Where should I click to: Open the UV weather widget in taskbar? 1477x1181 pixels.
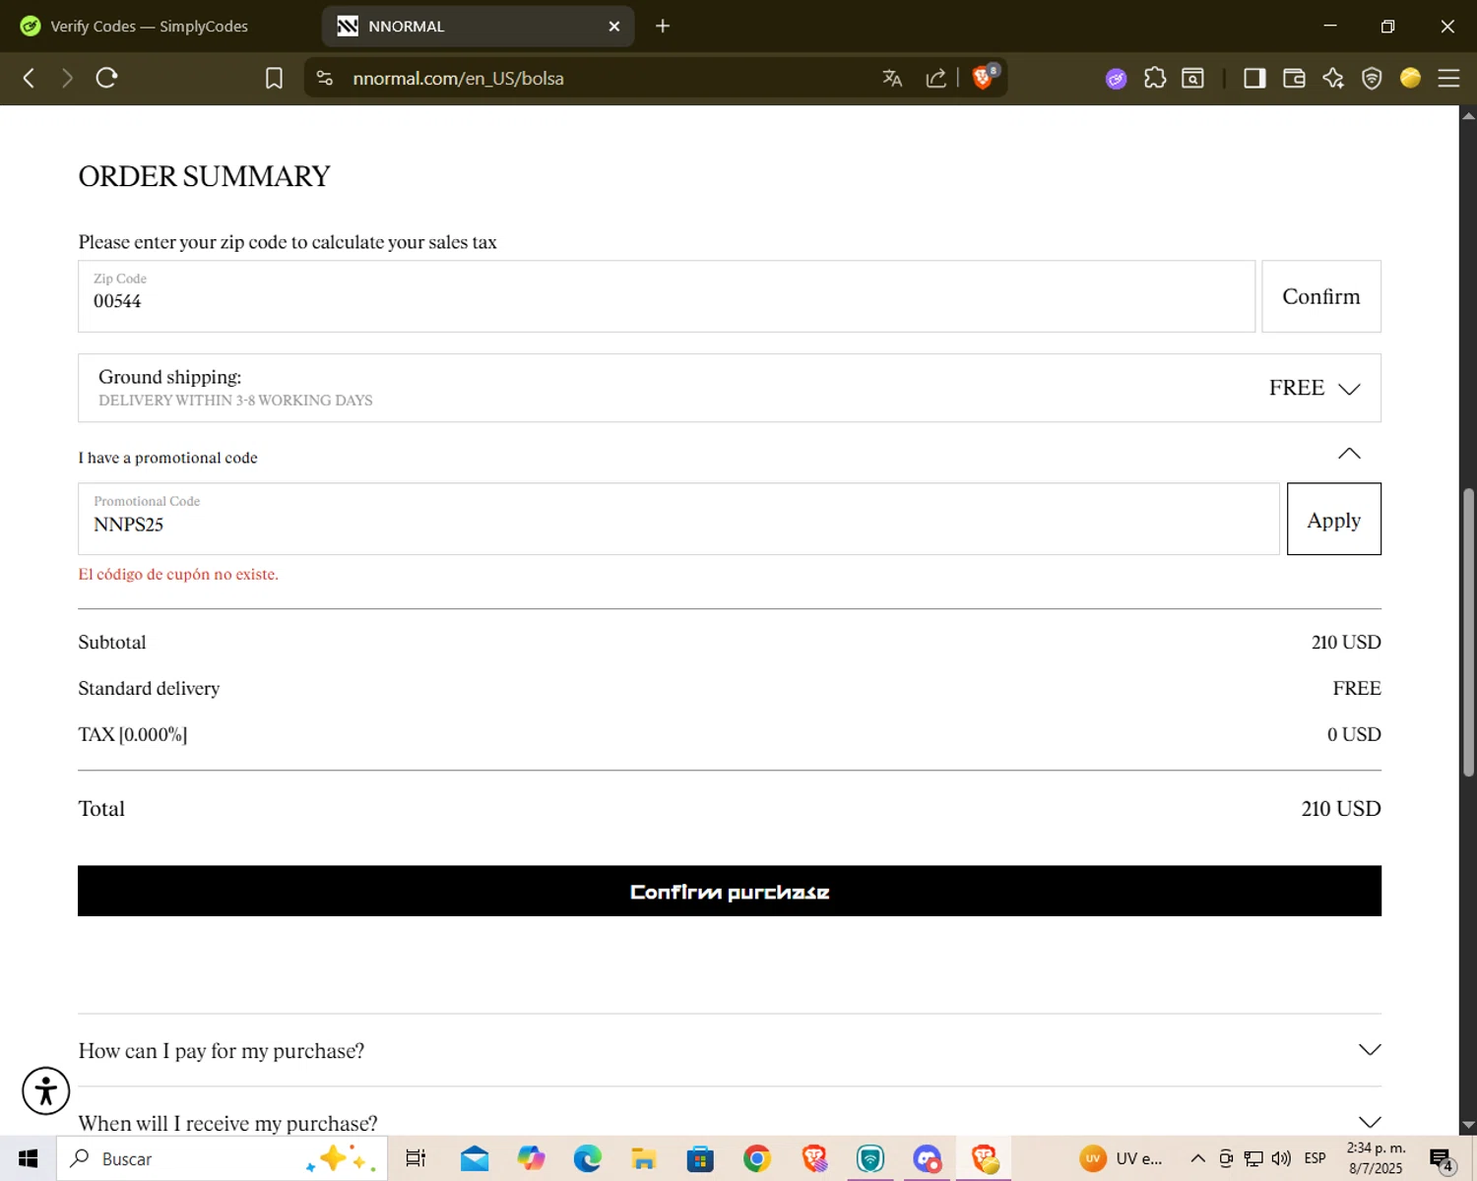coord(1122,1158)
